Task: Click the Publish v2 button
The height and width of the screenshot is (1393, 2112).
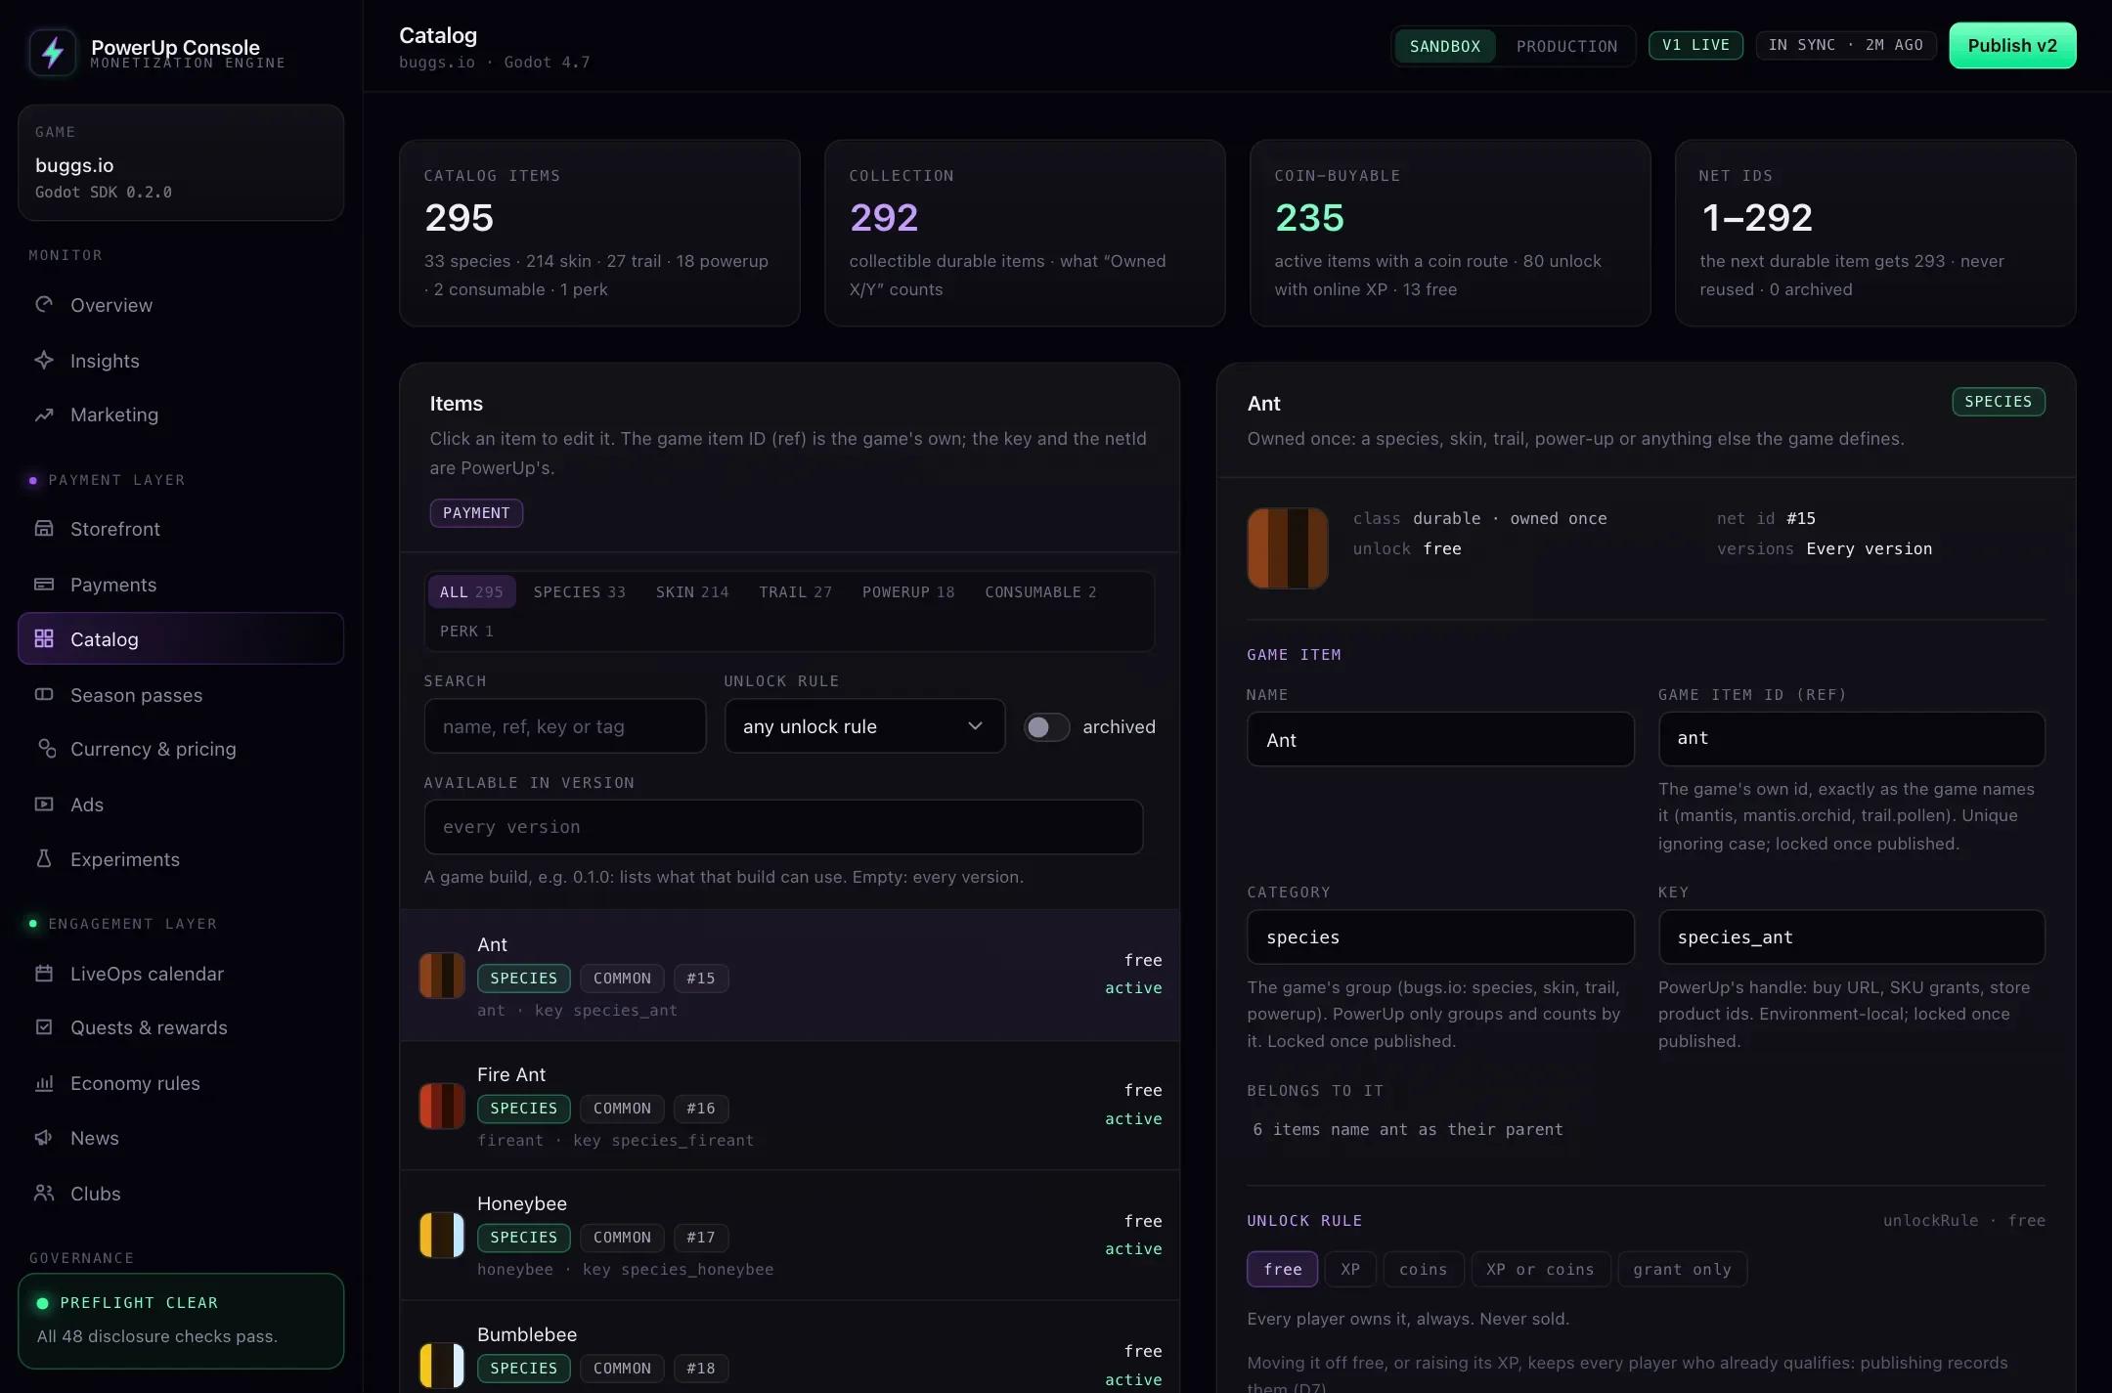Action: point(2012,46)
